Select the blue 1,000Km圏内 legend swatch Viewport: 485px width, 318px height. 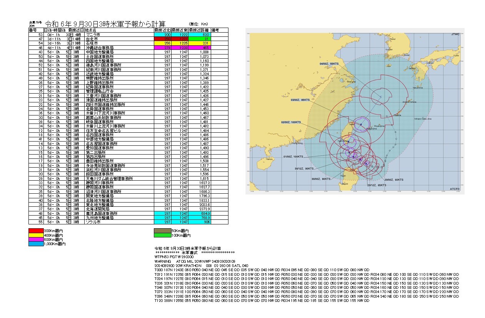coord(36,244)
